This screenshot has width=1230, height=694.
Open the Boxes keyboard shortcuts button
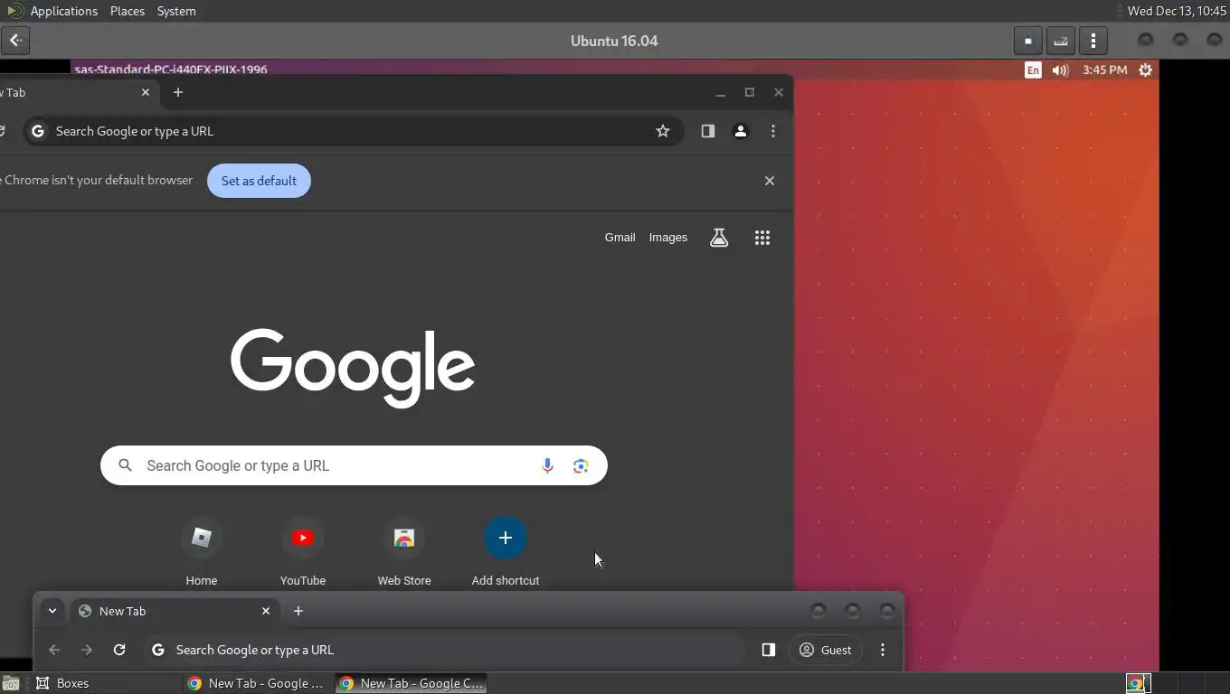(x=1061, y=41)
